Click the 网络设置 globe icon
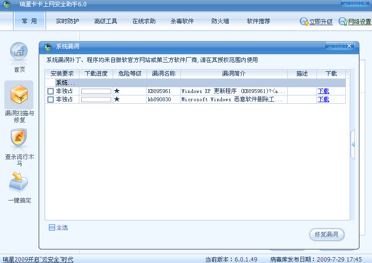Viewport: 372px width, 263px height. (343, 22)
